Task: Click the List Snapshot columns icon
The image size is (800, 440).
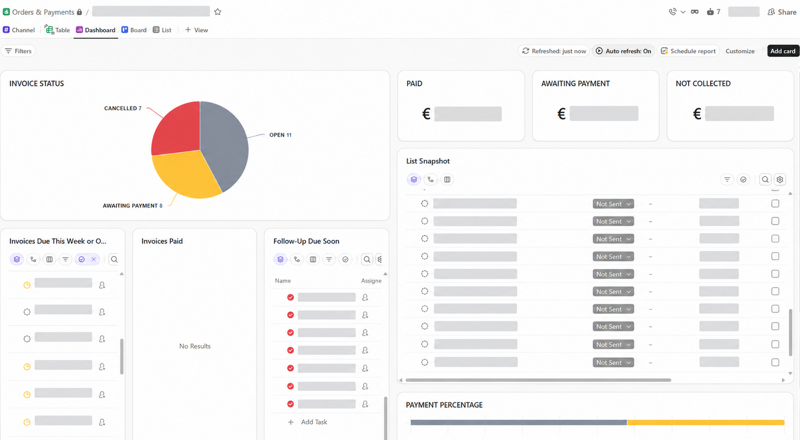Action: coord(447,180)
